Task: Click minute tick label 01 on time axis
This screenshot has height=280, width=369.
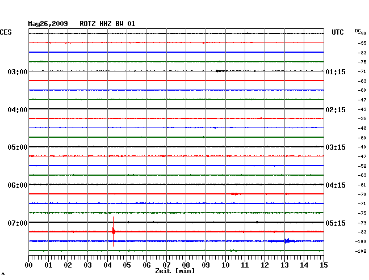Action: [48, 265]
